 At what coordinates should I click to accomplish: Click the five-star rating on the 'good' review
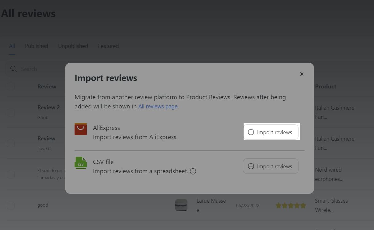pos(291,205)
